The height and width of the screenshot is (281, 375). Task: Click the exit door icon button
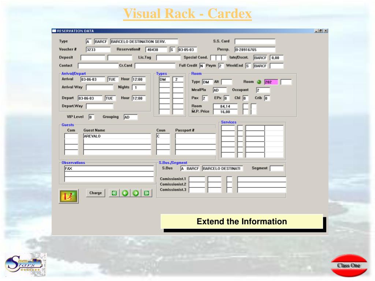click(x=68, y=196)
